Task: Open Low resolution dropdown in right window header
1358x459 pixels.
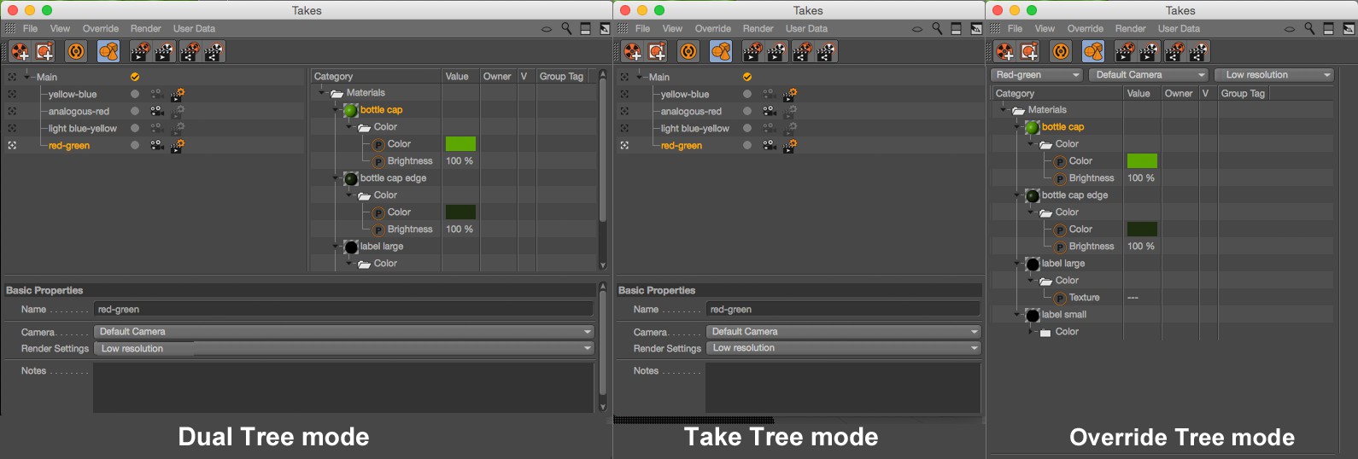Action: click(1273, 75)
